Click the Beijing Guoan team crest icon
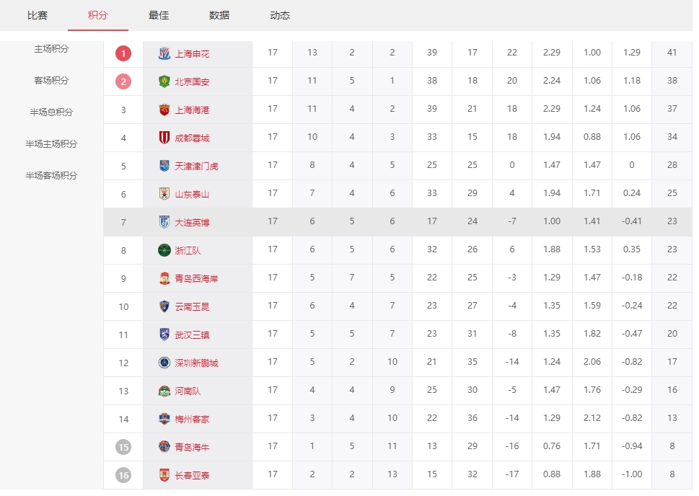Viewport: 699px width, 496px height. [164, 81]
